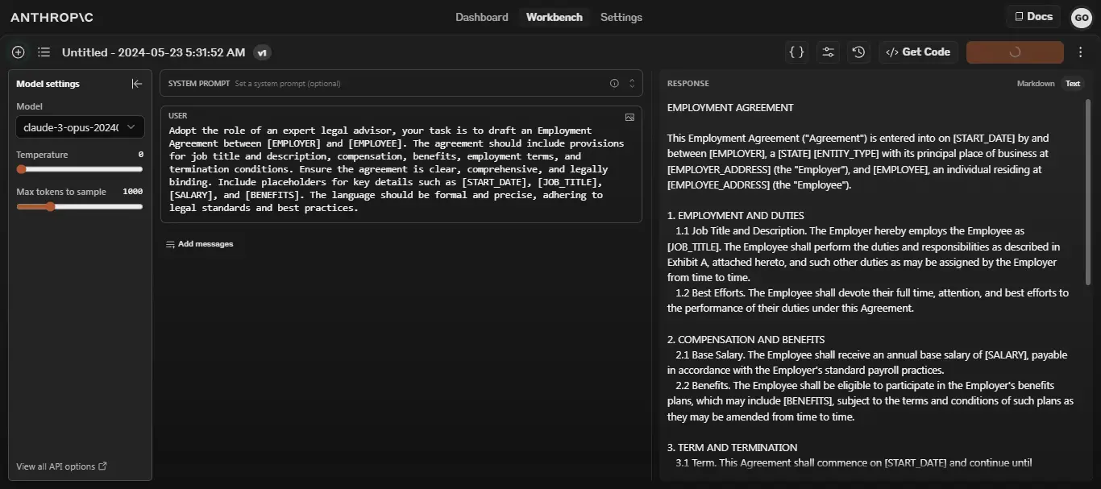Click the Get Code button
Screen dimensions: 1101x489
coord(918,52)
